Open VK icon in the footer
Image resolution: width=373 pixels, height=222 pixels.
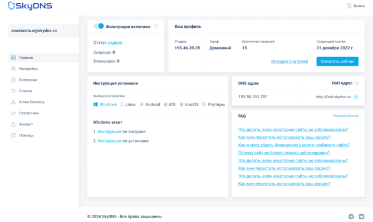pos(361,216)
